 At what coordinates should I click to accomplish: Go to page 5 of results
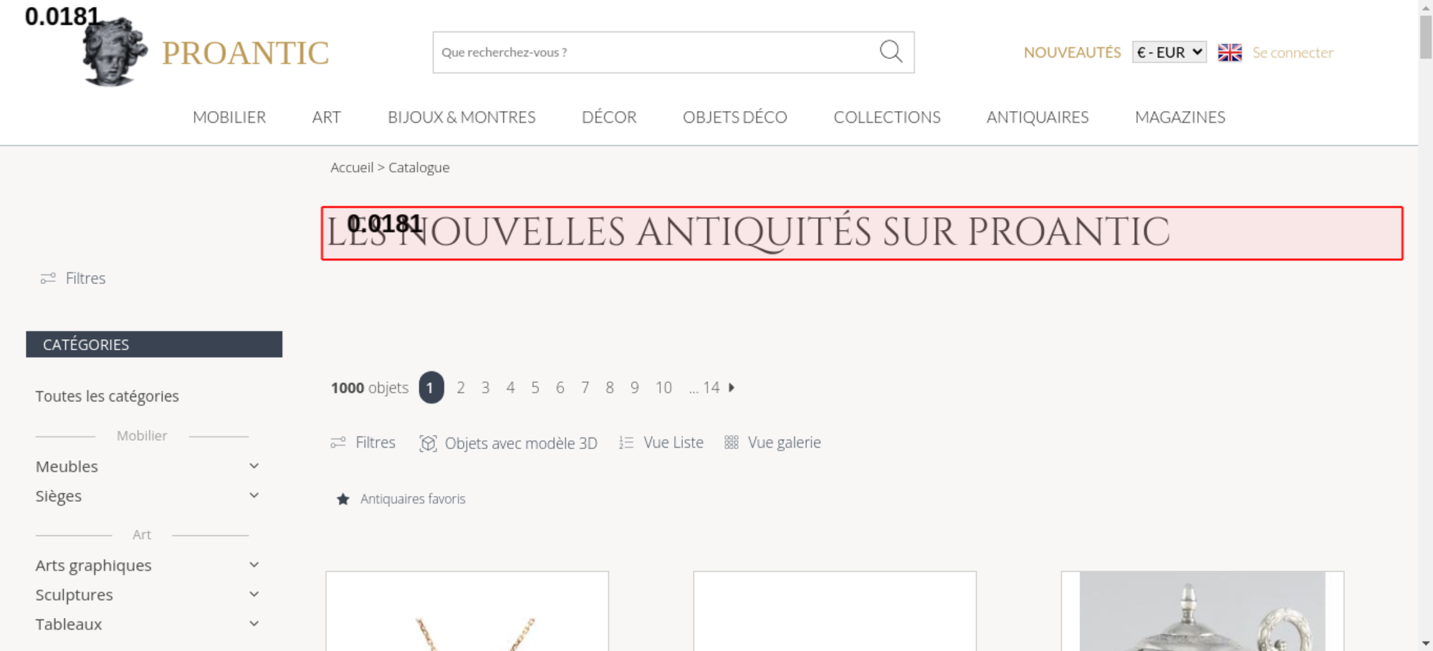pos(535,388)
